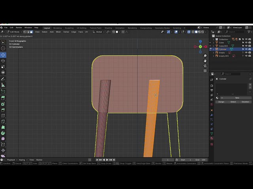Select the Rotate tool
253x189 pixels.
(3, 61)
